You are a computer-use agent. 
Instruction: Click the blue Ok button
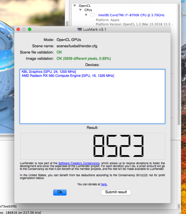(x=60, y=192)
